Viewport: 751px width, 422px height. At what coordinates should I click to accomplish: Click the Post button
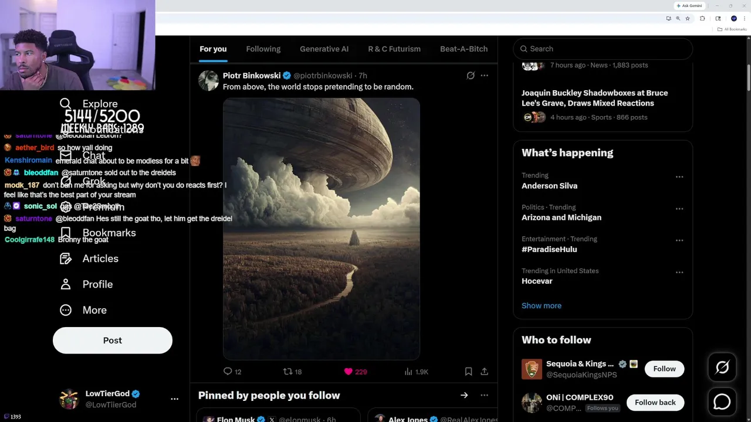click(113, 341)
